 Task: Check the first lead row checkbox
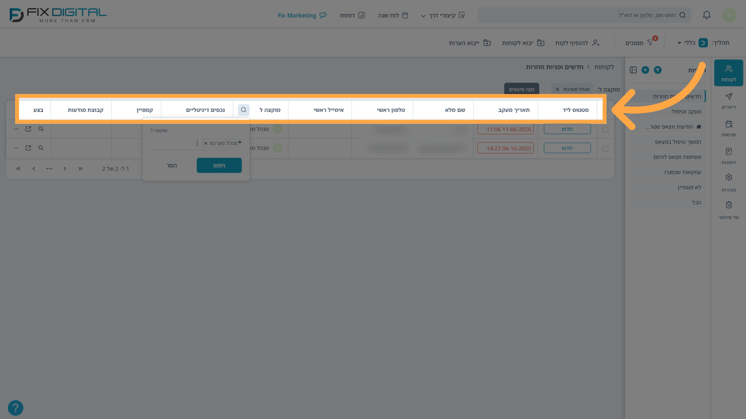tap(605, 129)
